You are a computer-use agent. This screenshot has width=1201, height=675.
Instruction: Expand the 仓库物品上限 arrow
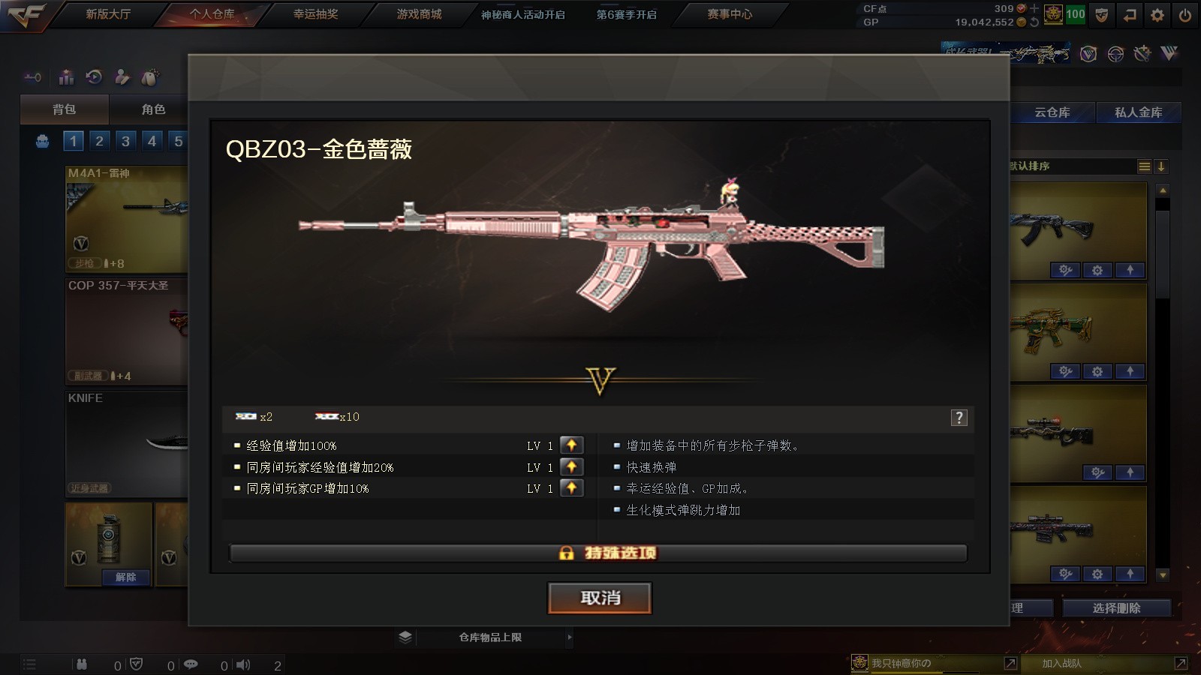coord(570,637)
